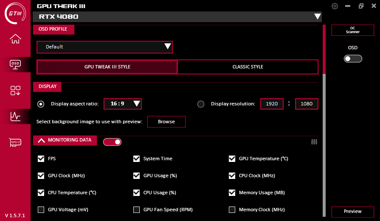This screenshot has height=221, width=380.
Task: Open the monitoring graph sidebar icon
Action: 15,116
